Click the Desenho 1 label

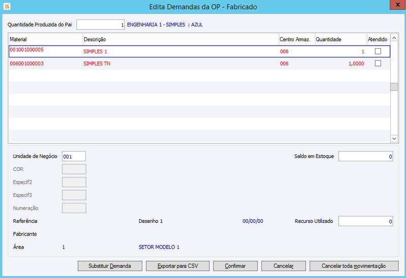(x=150, y=221)
